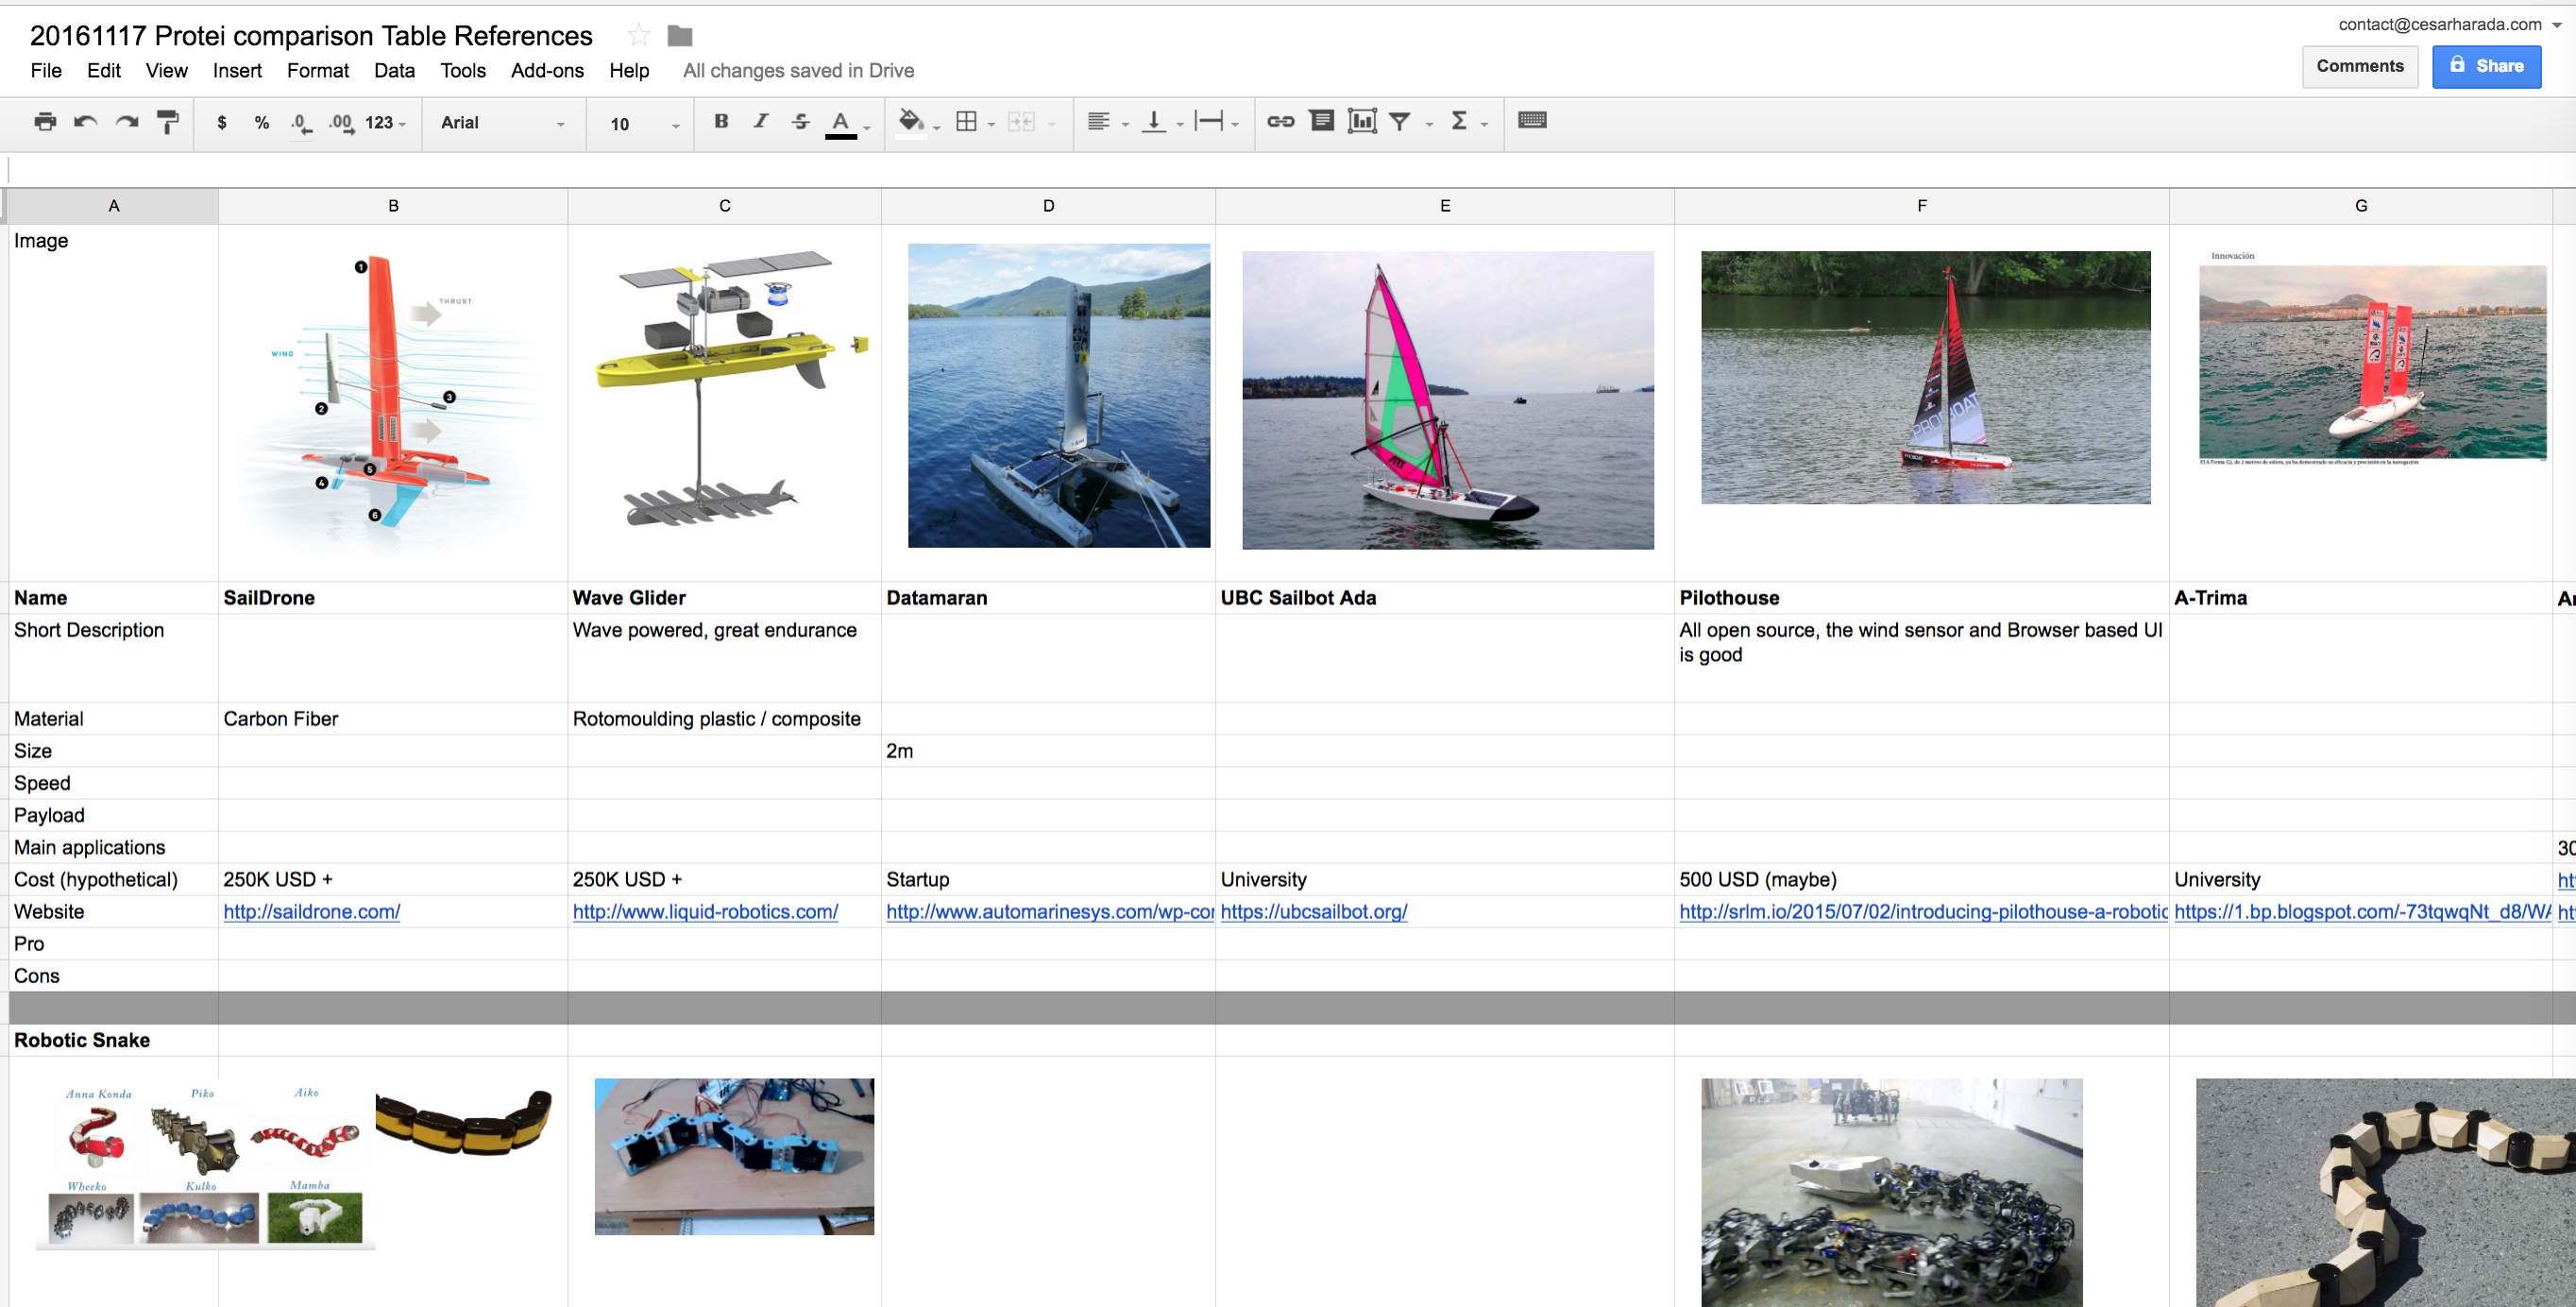
Task: Open the Tools menu
Action: [463, 70]
